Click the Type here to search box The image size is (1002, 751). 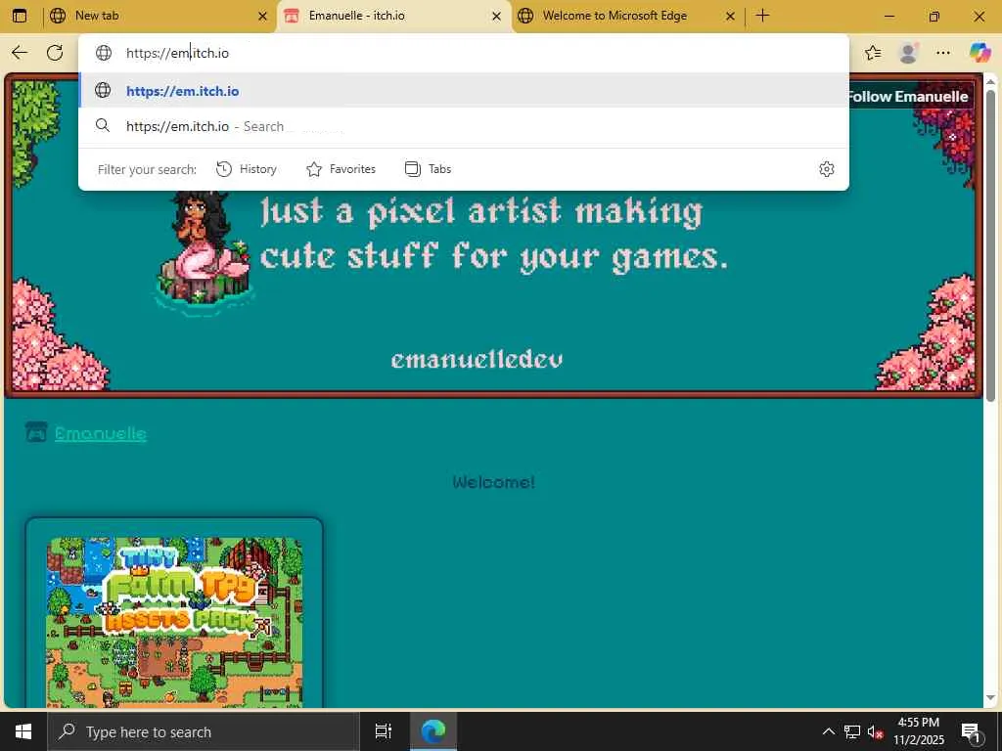[x=204, y=731]
